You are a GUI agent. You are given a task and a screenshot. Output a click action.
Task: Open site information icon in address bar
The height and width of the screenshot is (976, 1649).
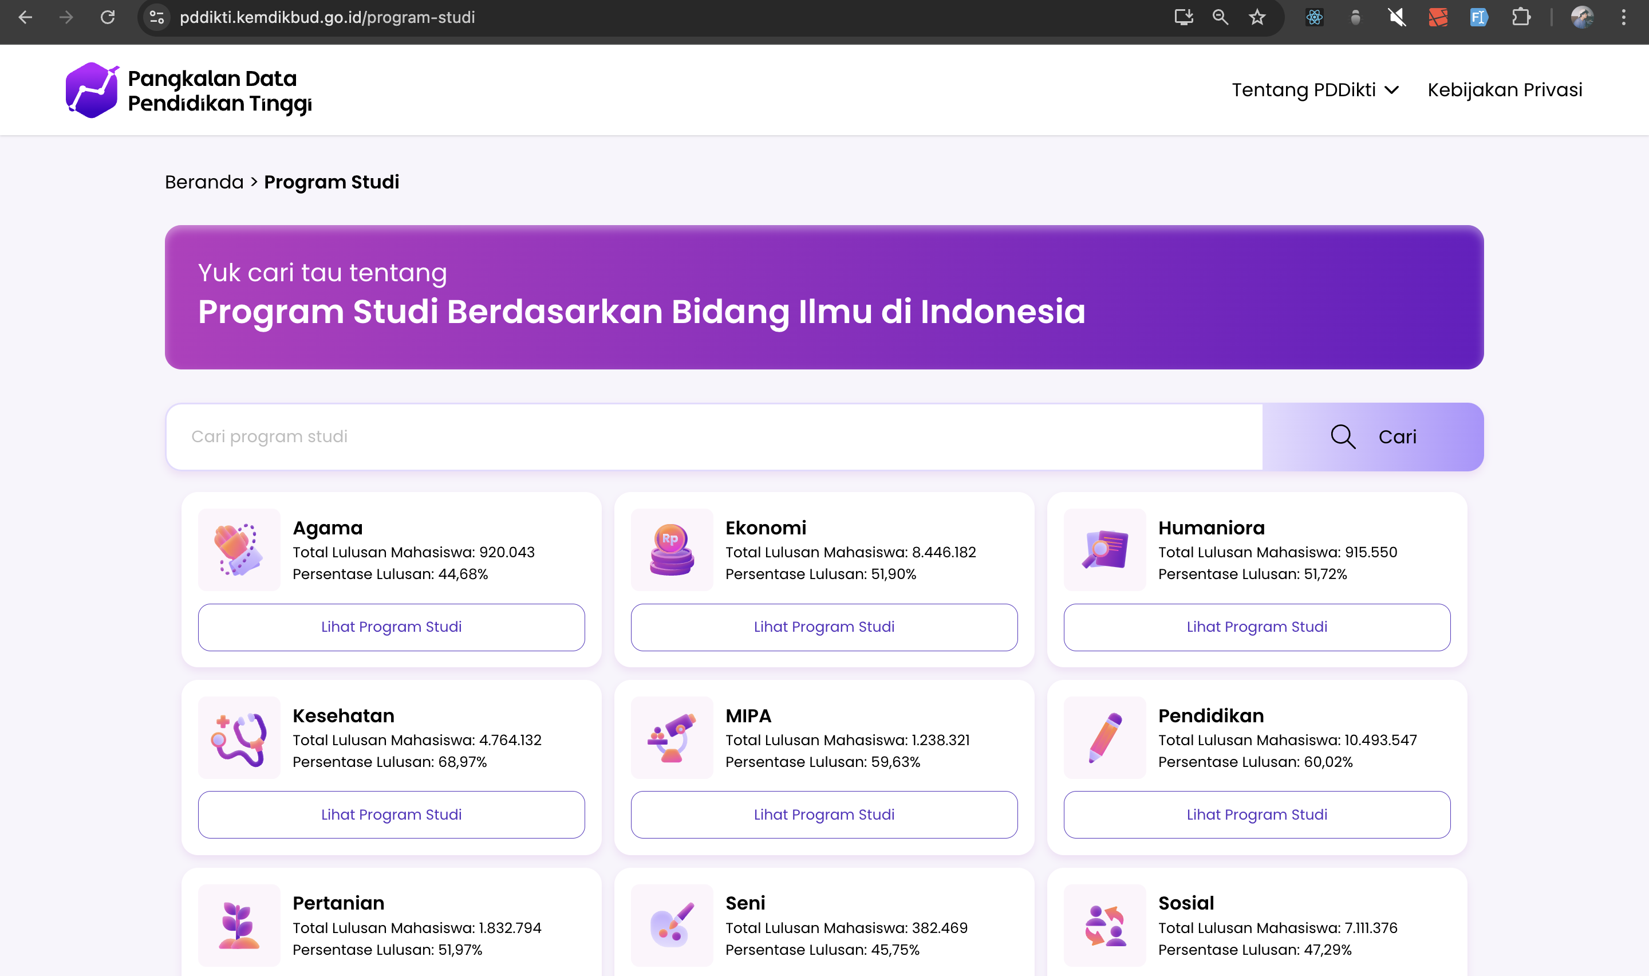[156, 17]
